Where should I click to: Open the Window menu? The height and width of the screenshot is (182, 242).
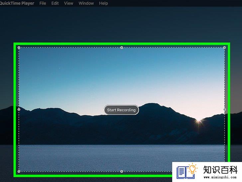[x=86, y=3]
